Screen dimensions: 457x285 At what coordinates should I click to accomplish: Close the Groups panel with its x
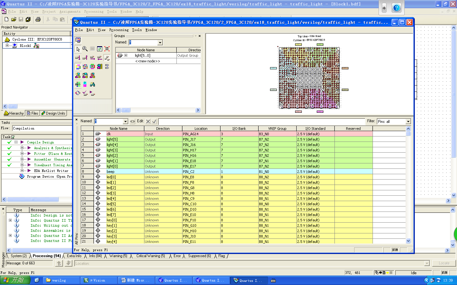(200, 36)
